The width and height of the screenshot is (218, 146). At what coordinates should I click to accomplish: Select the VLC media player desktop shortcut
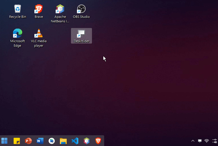[39, 38]
